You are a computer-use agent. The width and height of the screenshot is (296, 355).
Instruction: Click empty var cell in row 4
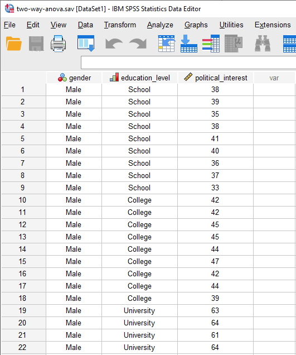[274, 126]
